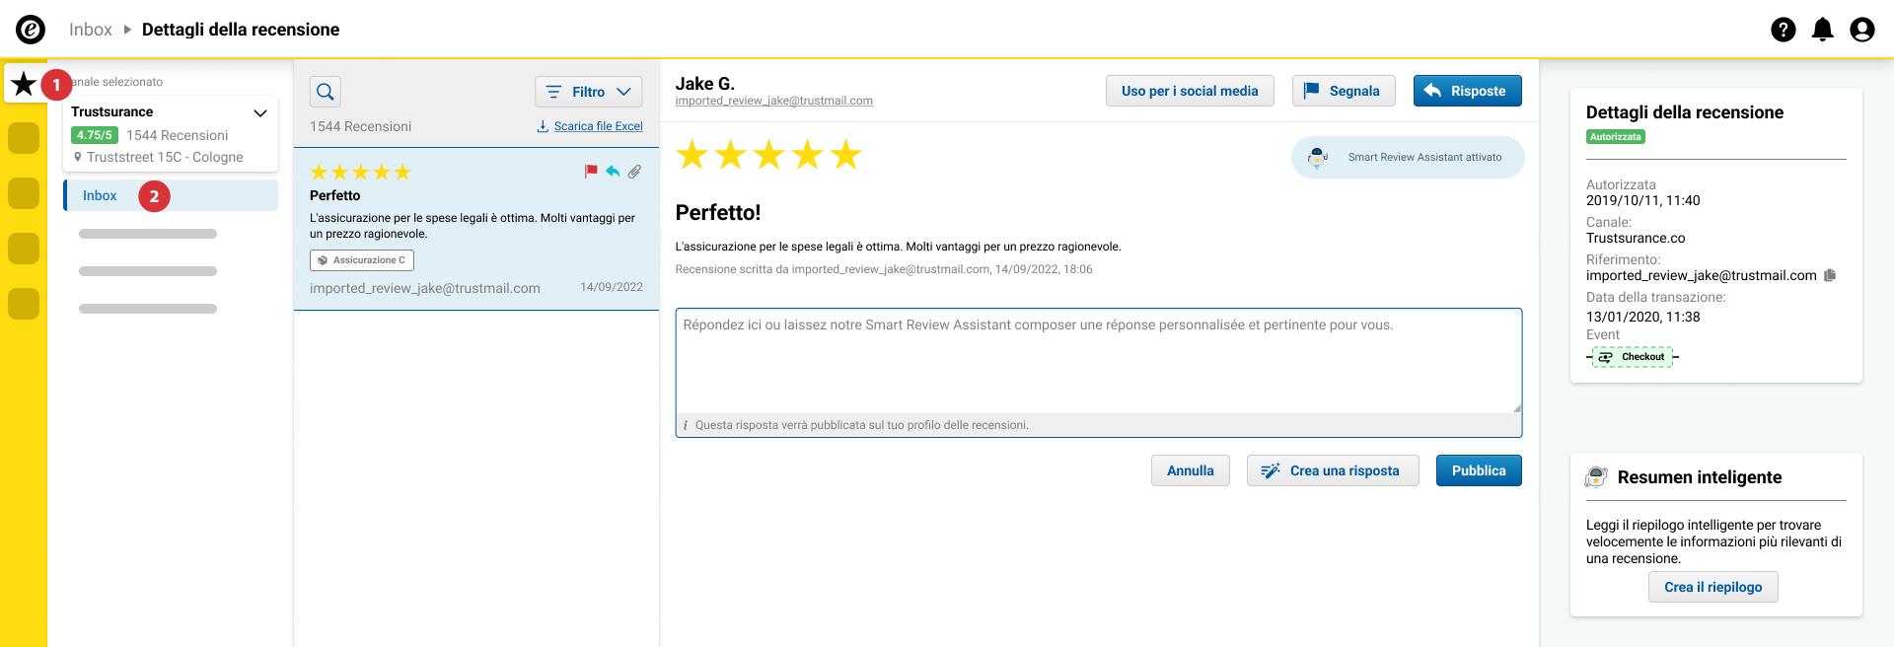Open the help question mark icon
Viewport: 1894px width, 647px height.
click(1783, 30)
